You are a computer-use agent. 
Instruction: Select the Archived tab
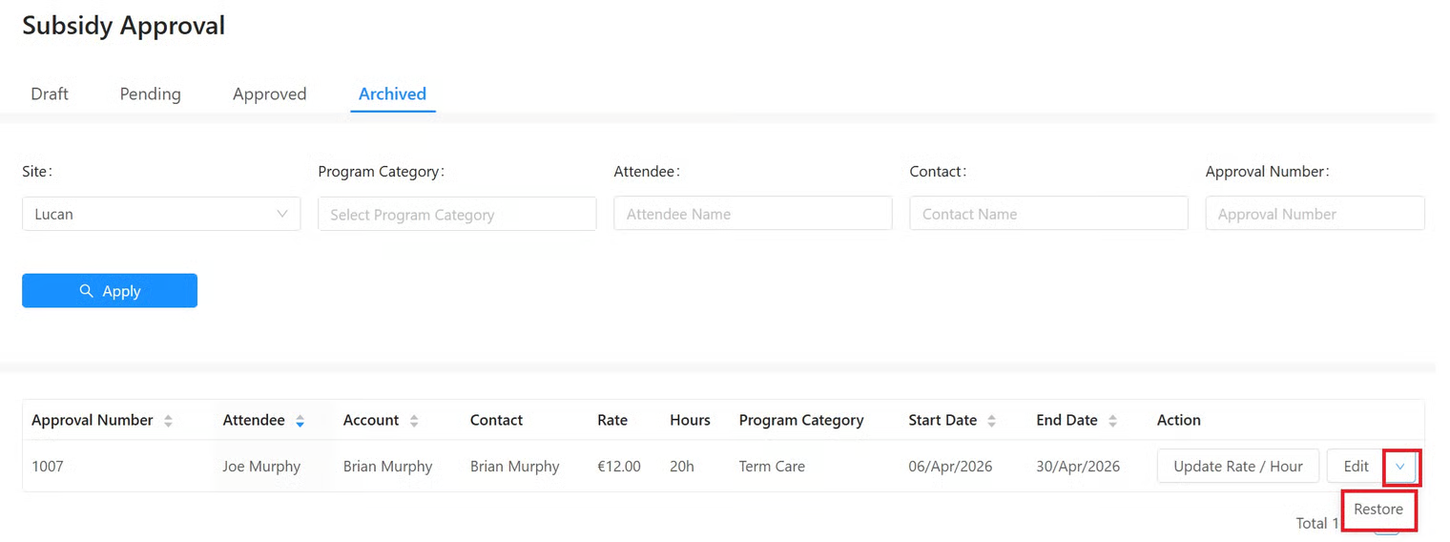pos(392,94)
